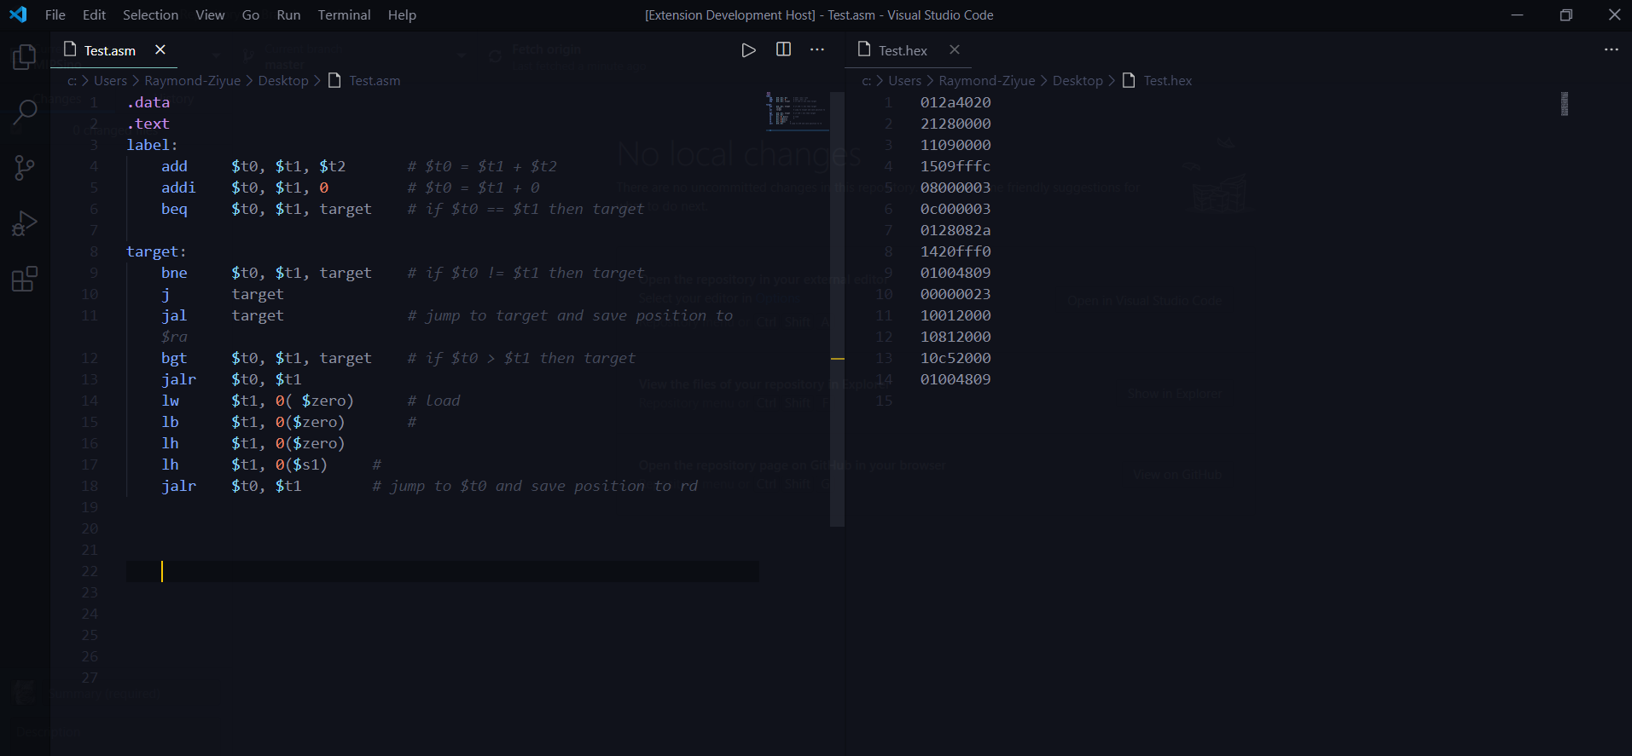Open the Help menu
Screen dimensions: 1632x756
pyautogui.click(x=402, y=14)
